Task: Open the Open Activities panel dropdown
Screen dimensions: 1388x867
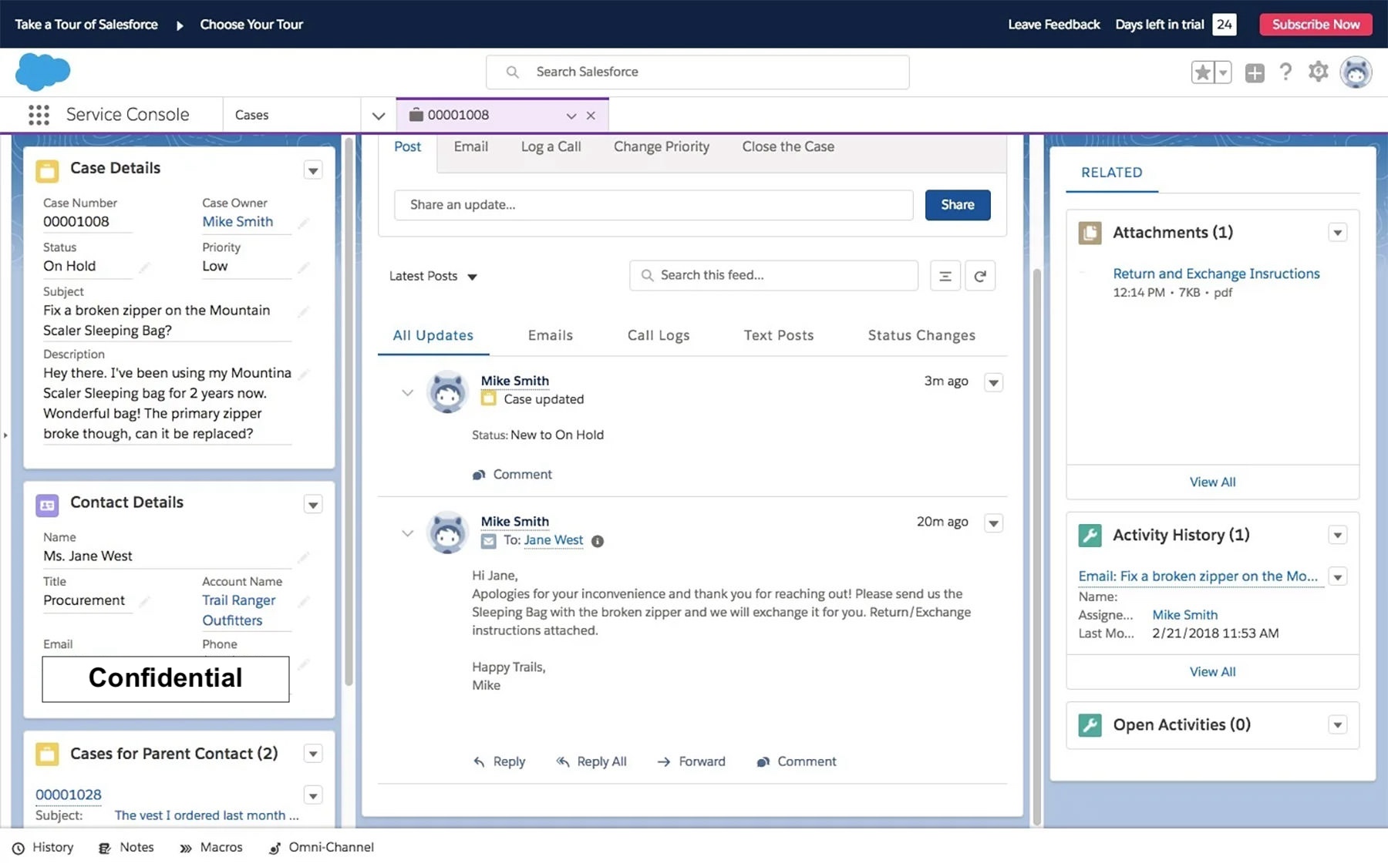Action: point(1338,725)
